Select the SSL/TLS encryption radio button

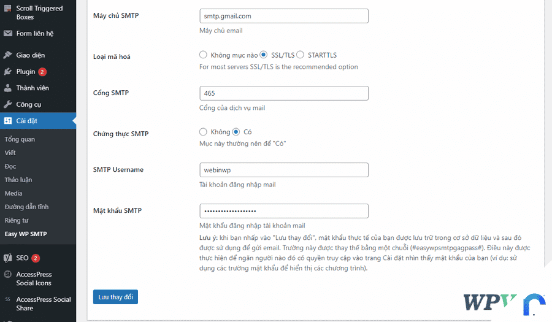264,55
